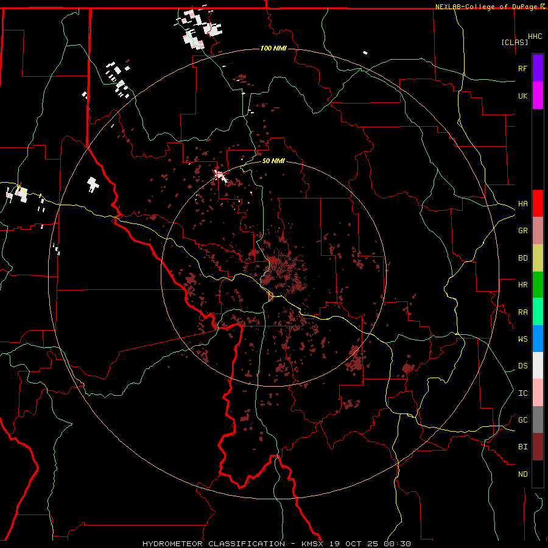Click the IC legend label
This screenshot has width=548, height=548.
pyautogui.click(x=522, y=393)
